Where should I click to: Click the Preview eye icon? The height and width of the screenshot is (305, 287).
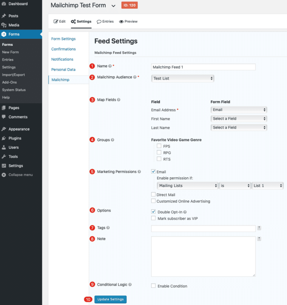[x=121, y=21]
